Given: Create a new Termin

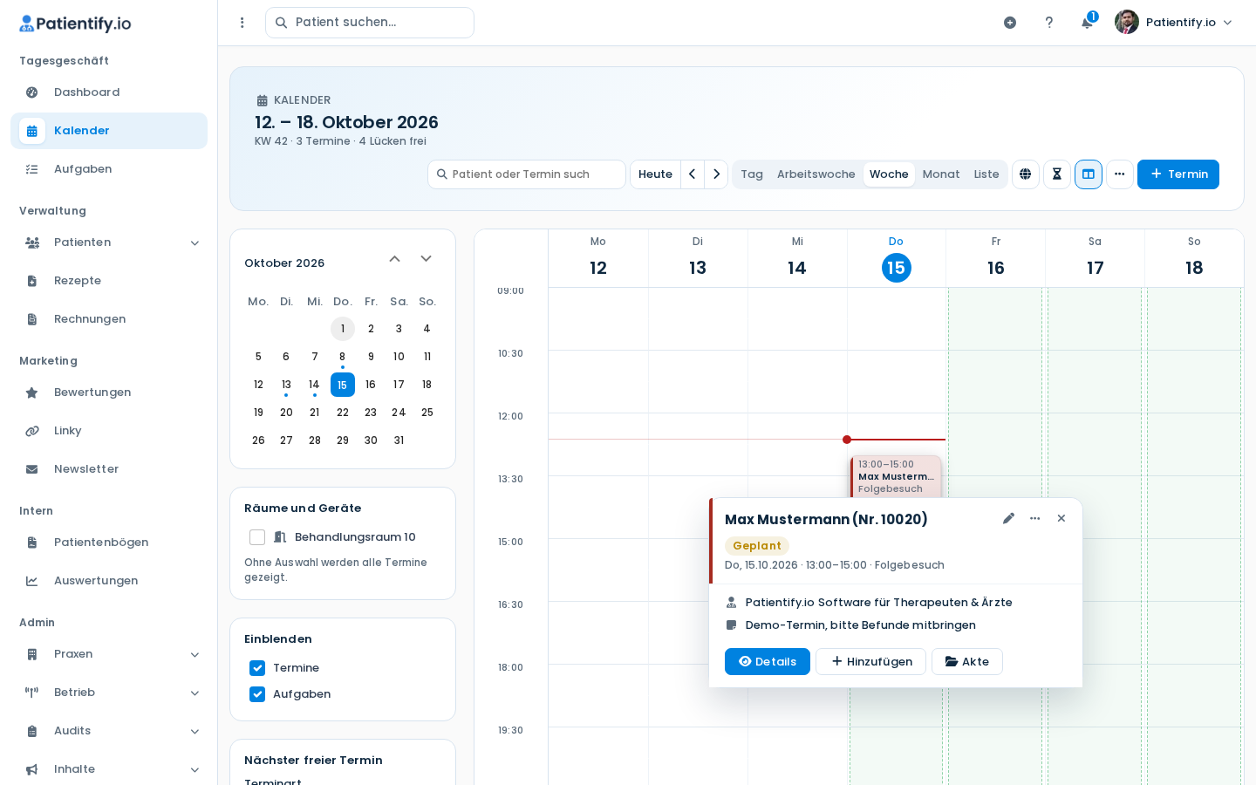Looking at the screenshot, I should 1178,174.
